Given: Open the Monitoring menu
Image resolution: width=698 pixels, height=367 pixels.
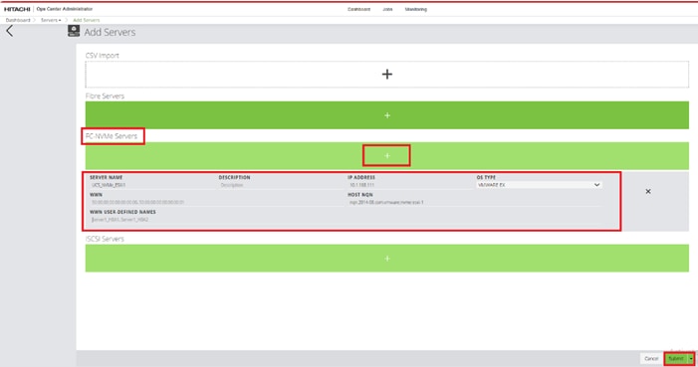Looking at the screenshot, I should click(x=416, y=9).
